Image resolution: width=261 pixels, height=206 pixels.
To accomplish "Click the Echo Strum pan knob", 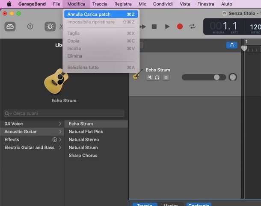I will point(233,77).
